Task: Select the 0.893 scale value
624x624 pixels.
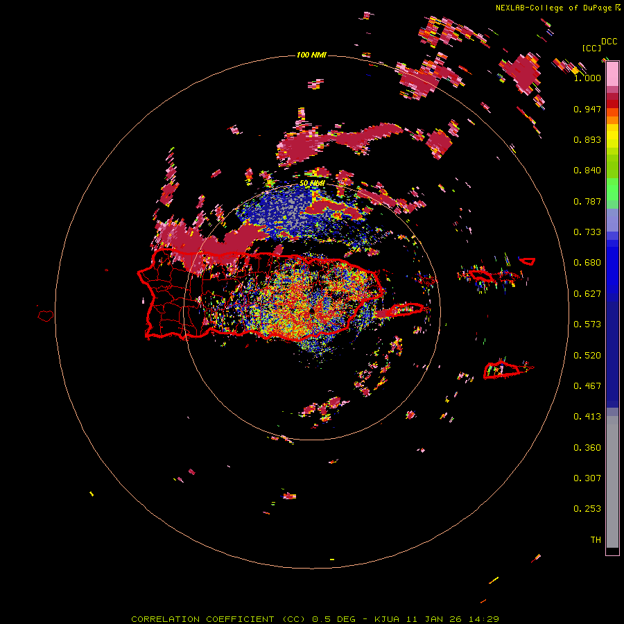Action: (587, 139)
